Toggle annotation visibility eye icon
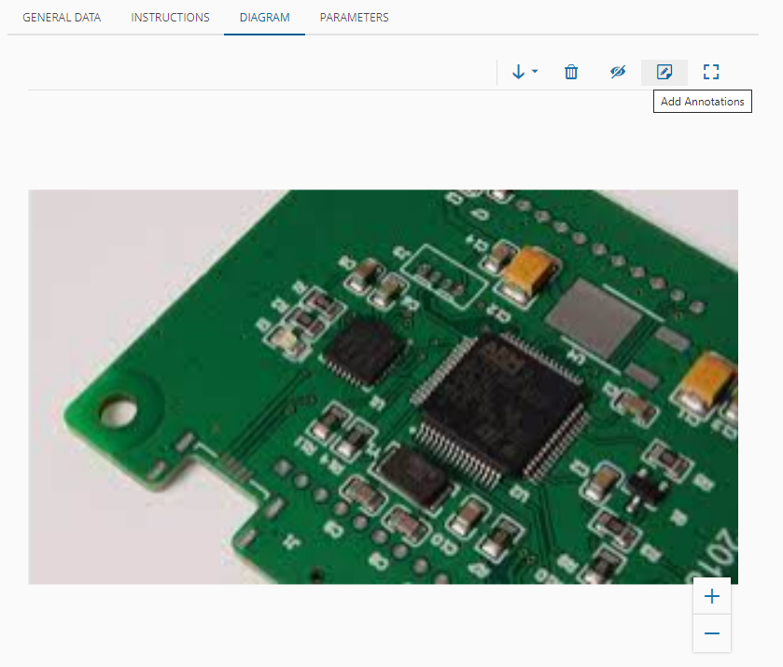The height and width of the screenshot is (667, 783). point(618,72)
